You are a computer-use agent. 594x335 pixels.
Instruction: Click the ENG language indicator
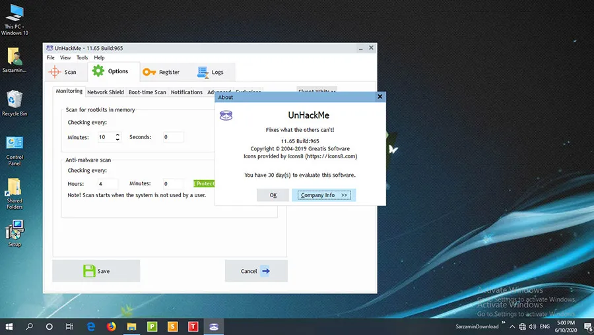[x=544, y=326]
